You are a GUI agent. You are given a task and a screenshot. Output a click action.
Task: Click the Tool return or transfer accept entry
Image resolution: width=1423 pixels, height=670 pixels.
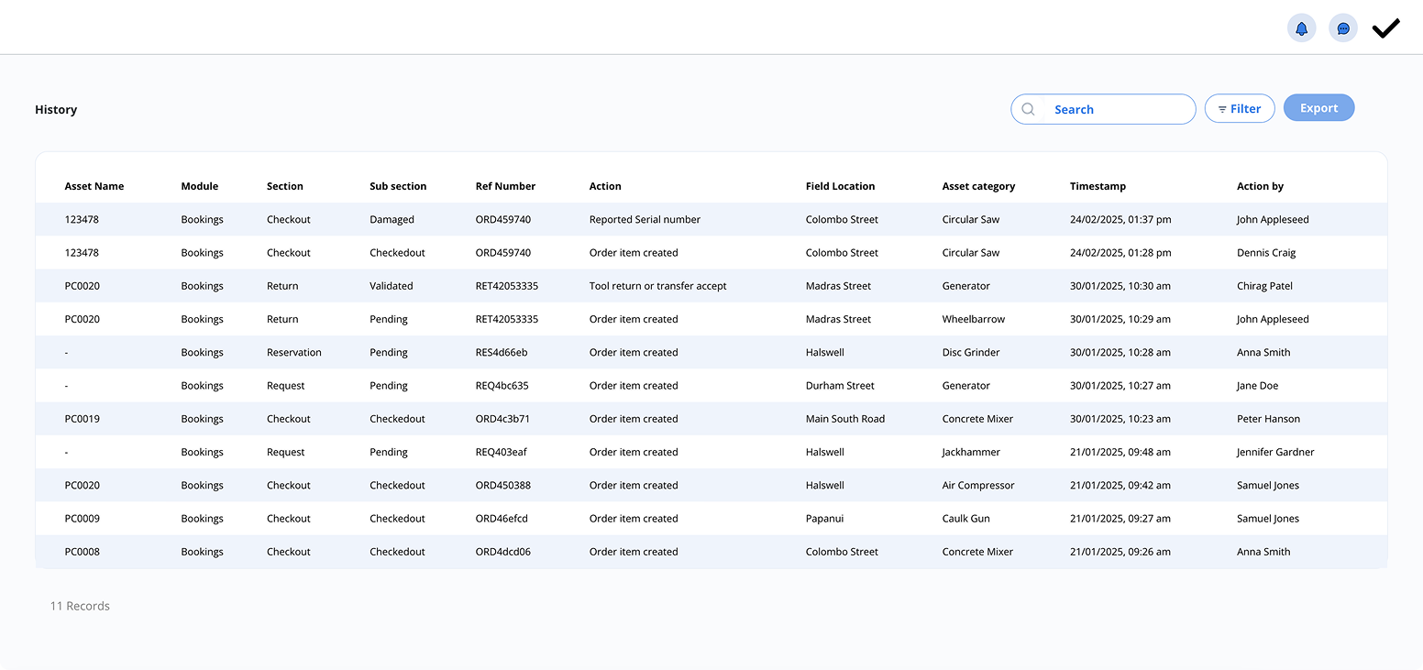[657, 286]
